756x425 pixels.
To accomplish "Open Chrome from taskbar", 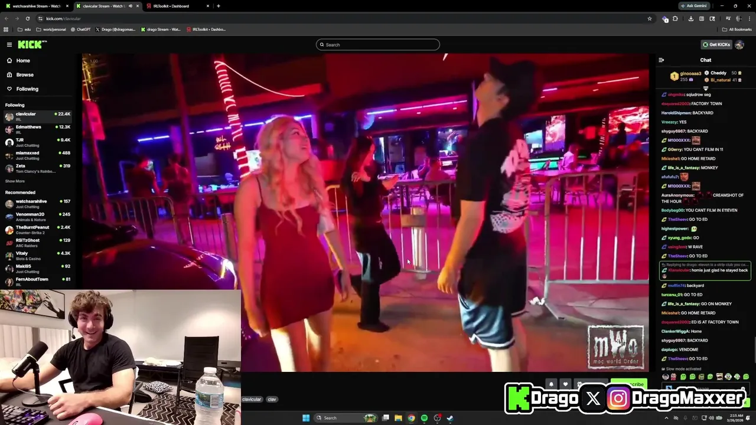I will pos(411,418).
